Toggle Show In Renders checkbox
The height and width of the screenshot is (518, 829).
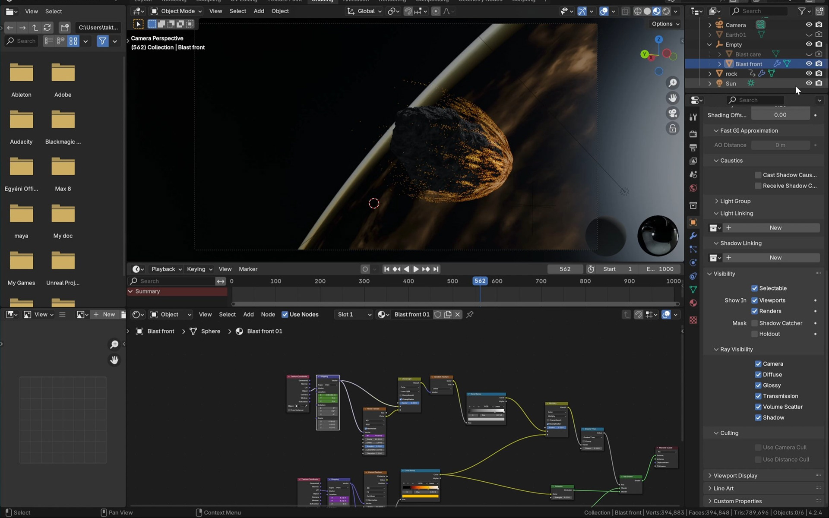coord(754,311)
